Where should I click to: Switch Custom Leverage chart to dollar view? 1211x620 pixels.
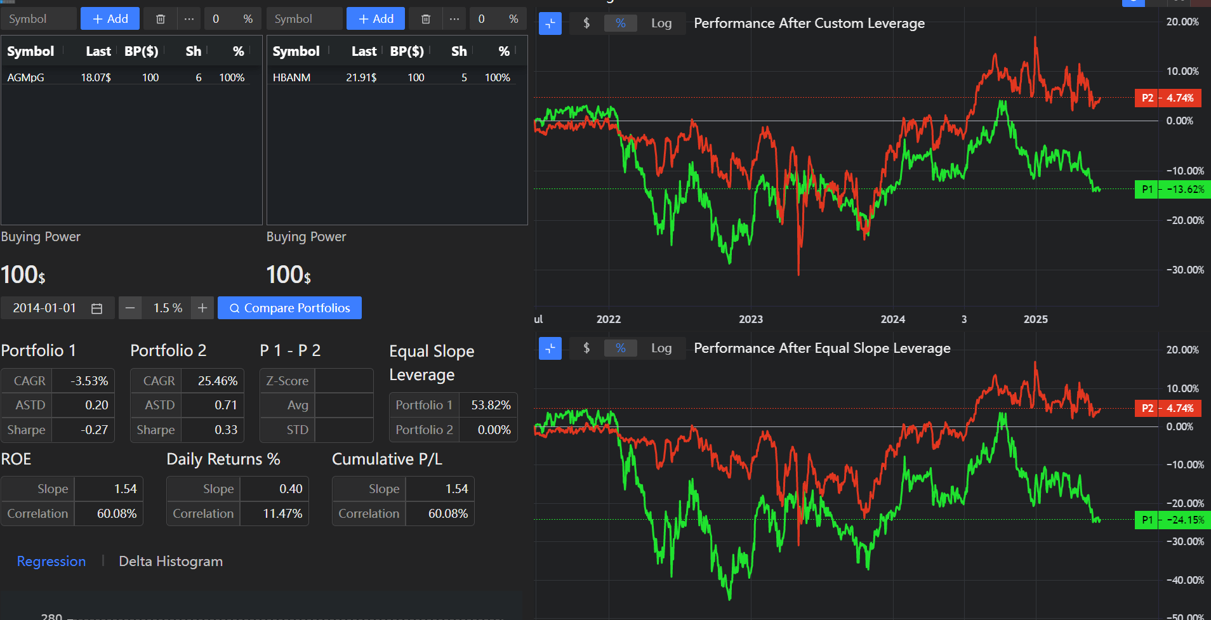[586, 23]
